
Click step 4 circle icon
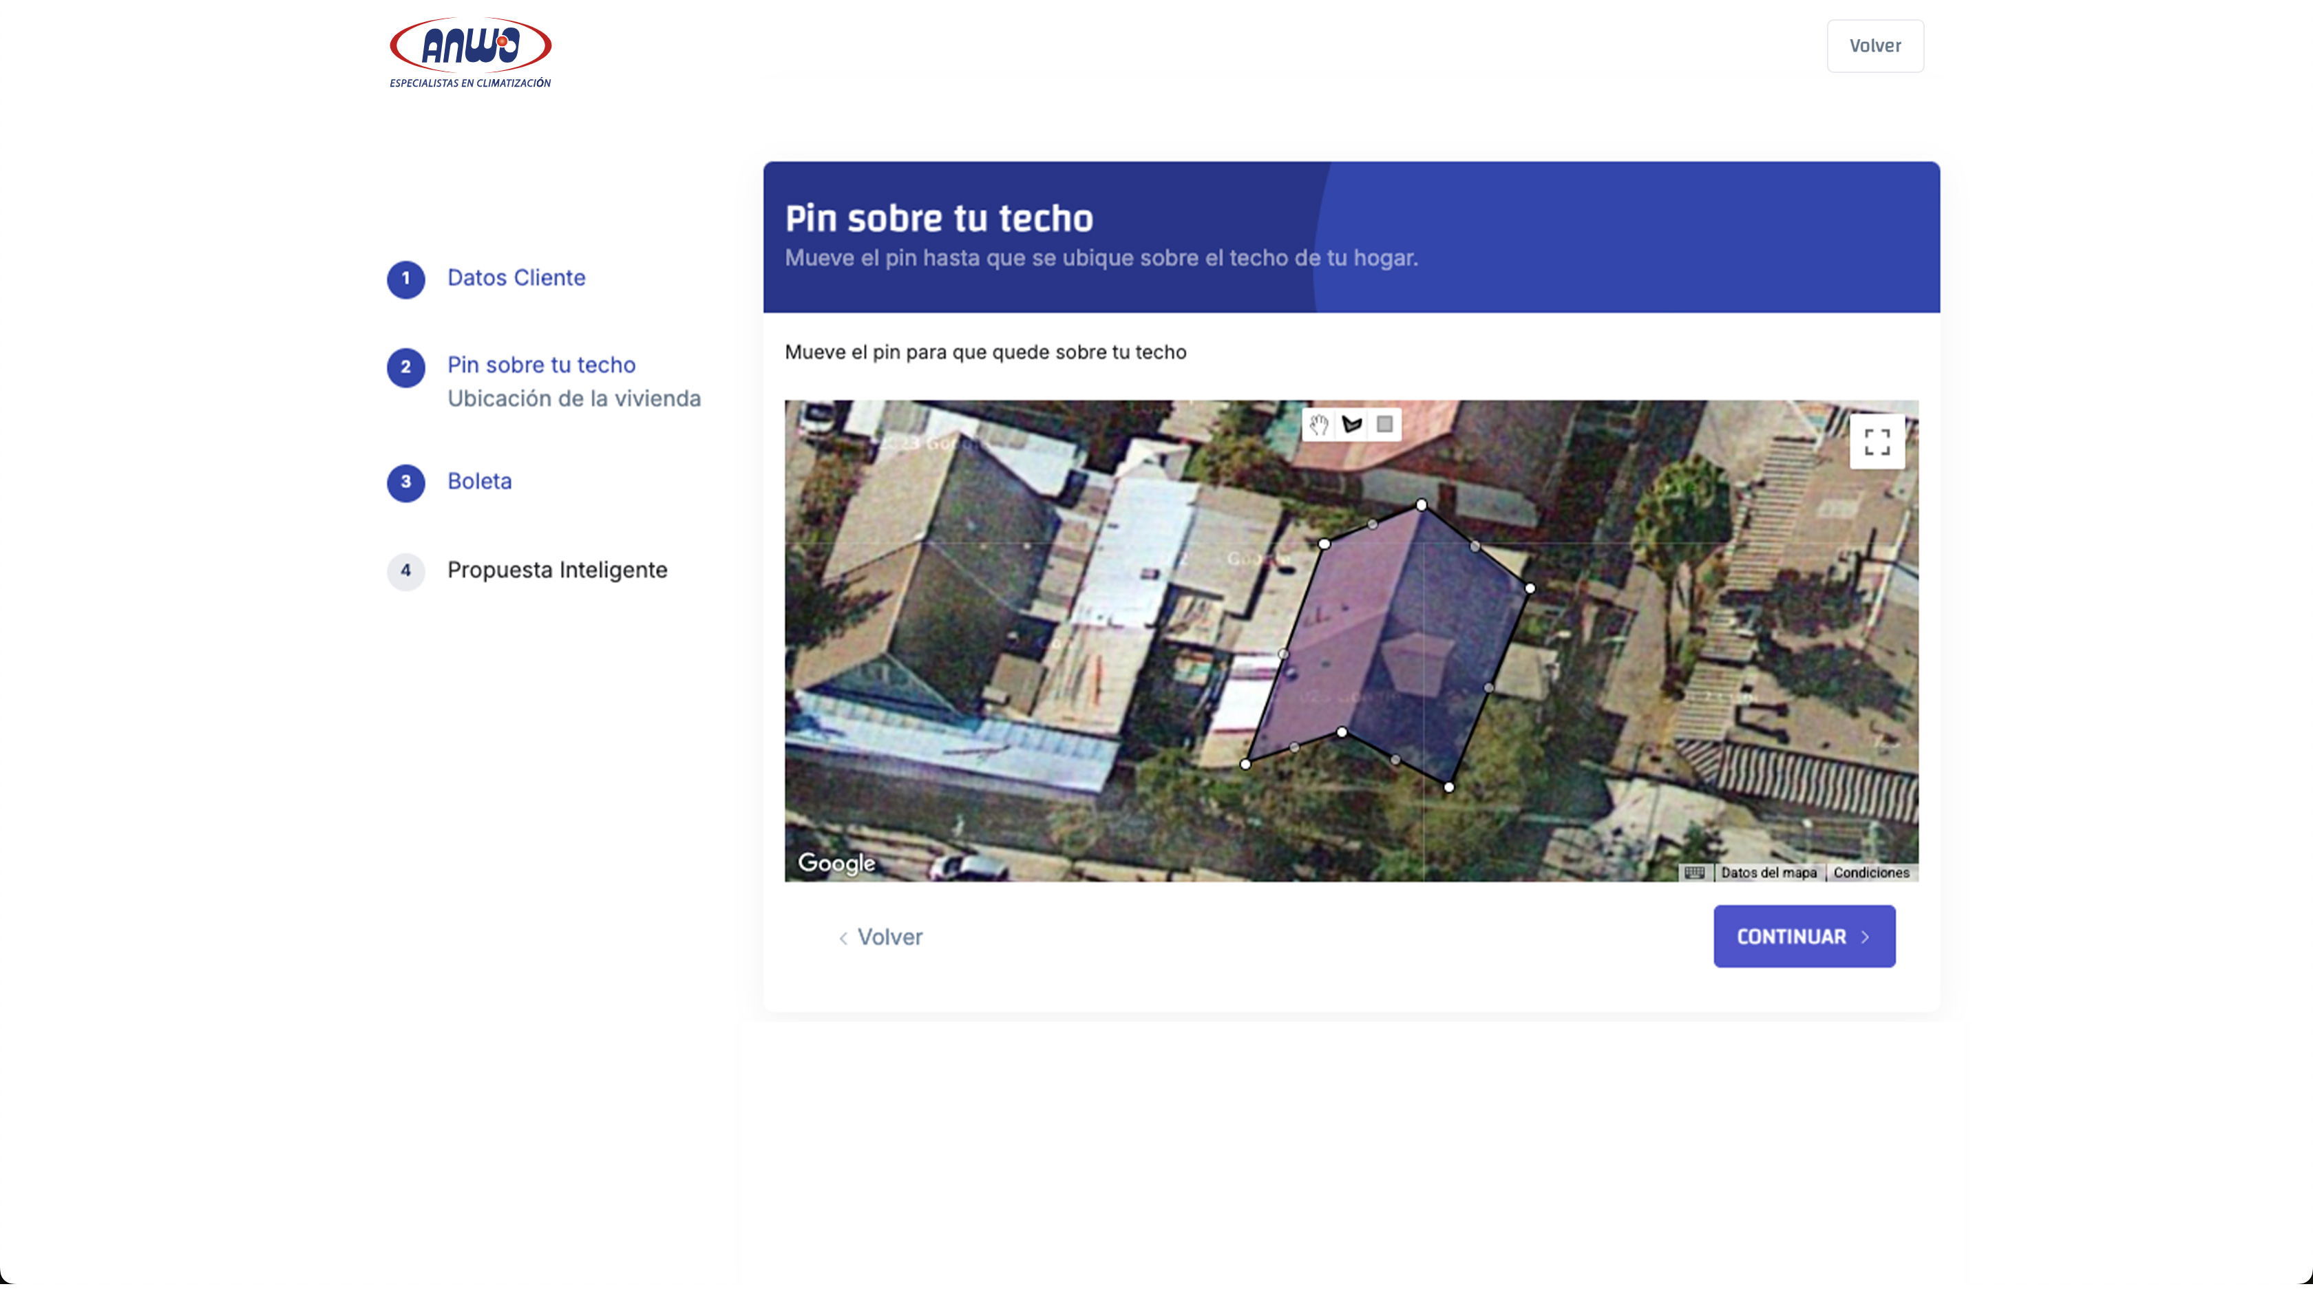tap(406, 571)
